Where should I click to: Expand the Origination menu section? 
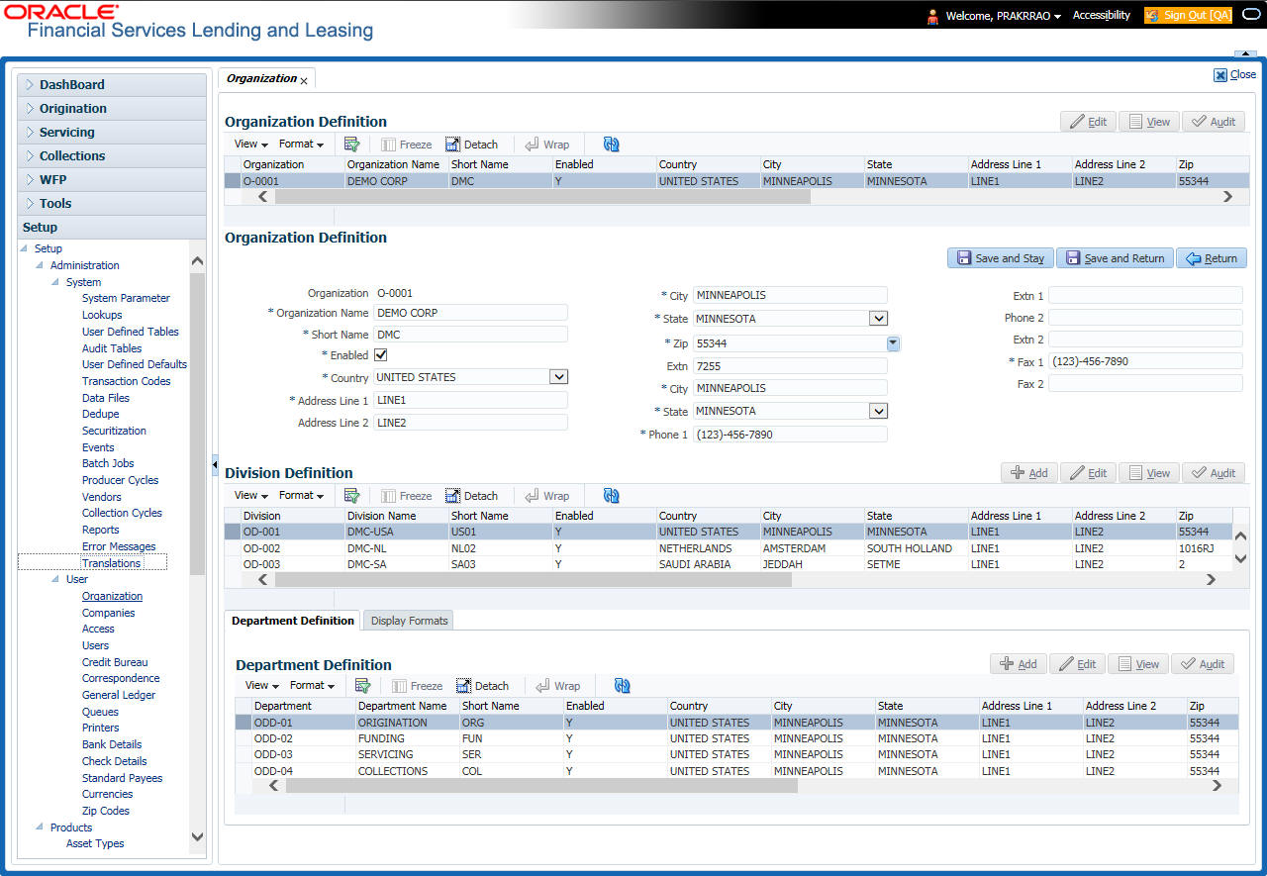click(73, 109)
